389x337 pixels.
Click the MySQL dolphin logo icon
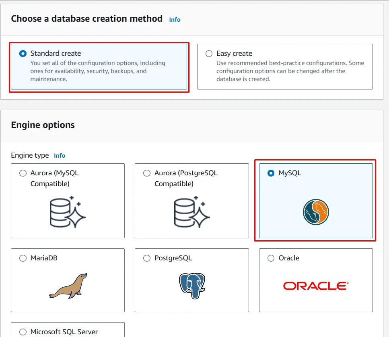pos(316,212)
